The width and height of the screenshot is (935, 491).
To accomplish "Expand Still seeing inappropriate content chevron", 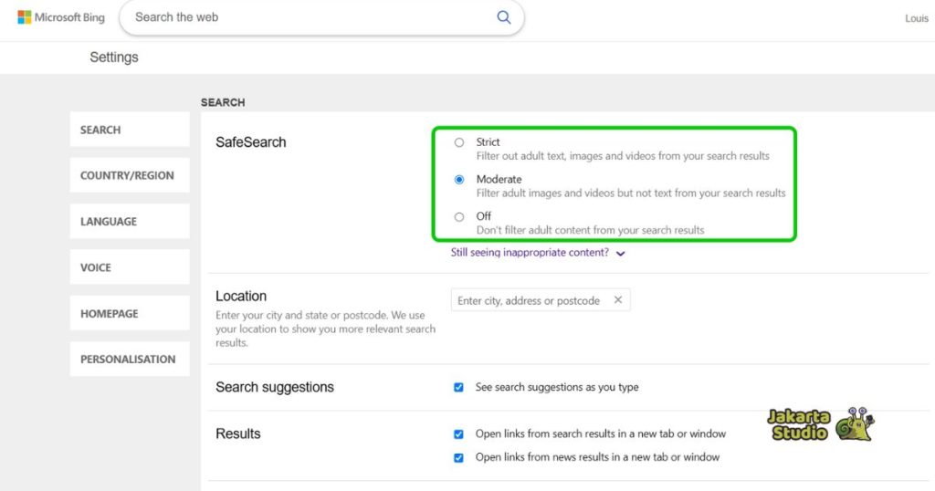I will click(x=621, y=254).
